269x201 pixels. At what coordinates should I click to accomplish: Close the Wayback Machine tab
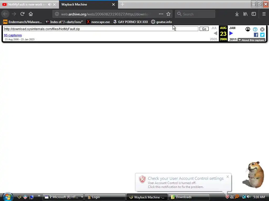click(113, 4)
